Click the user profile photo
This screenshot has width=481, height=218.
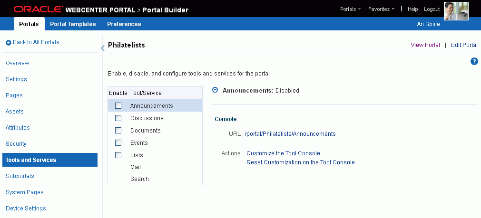(x=456, y=11)
